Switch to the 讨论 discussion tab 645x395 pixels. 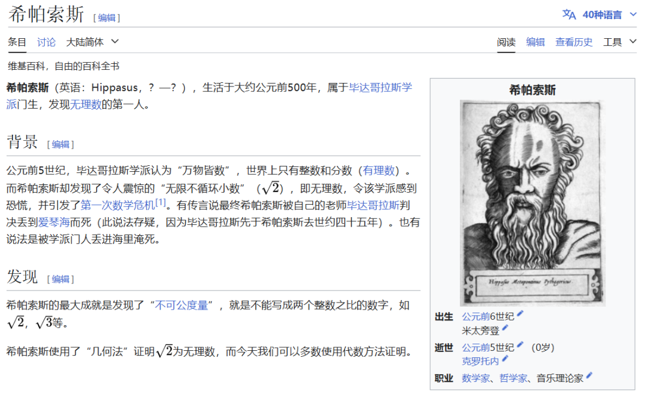point(47,42)
